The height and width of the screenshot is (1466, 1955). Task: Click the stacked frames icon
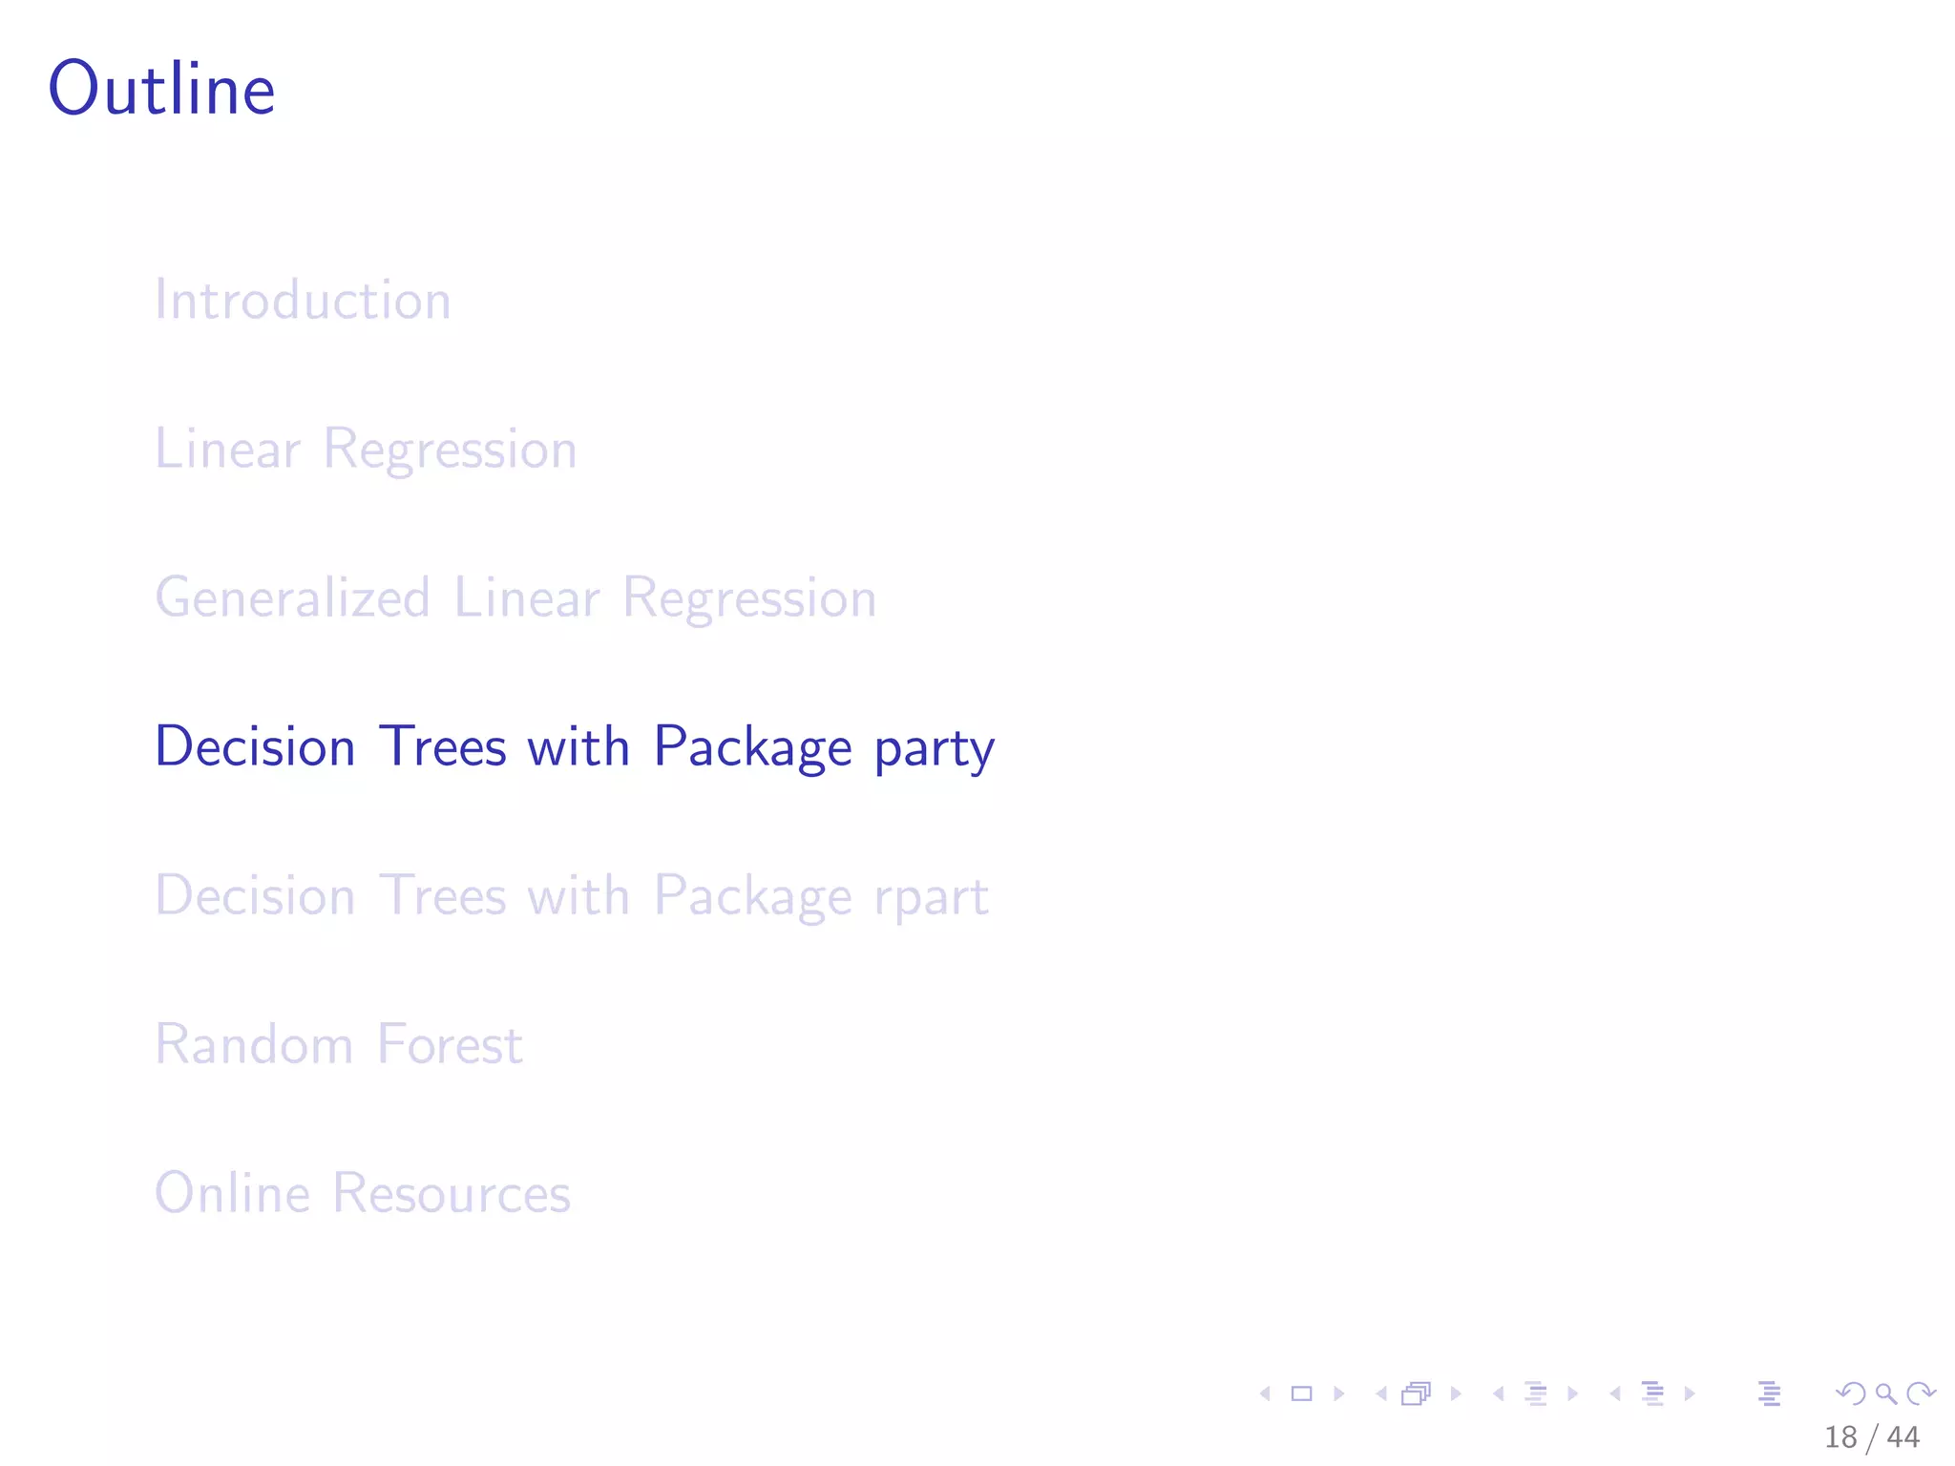tap(1416, 1393)
